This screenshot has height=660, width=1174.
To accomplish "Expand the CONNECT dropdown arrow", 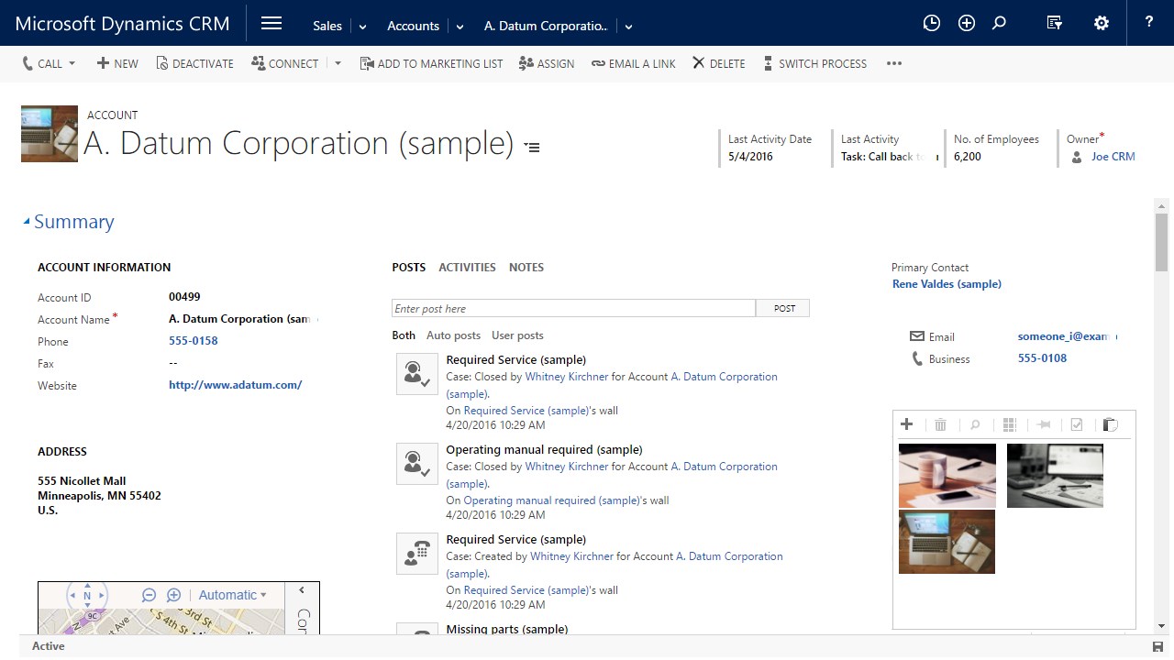I will pos(338,63).
